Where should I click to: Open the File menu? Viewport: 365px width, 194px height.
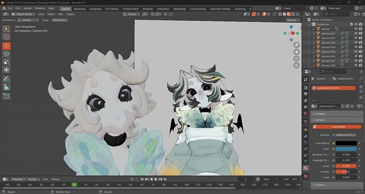coord(10,8)
